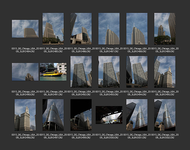Click filename label ending 5L8Y2488.CR2
Viewport: 190px width, 150px height.
pyautogui.click(x=137, y=50)
